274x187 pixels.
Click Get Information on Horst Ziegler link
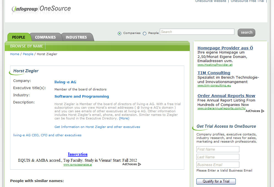(97, 127)
